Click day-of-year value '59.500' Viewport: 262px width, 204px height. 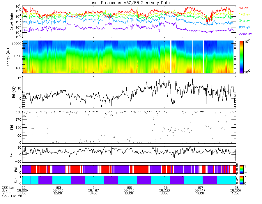pyautogui.click(x=236, y=191)
